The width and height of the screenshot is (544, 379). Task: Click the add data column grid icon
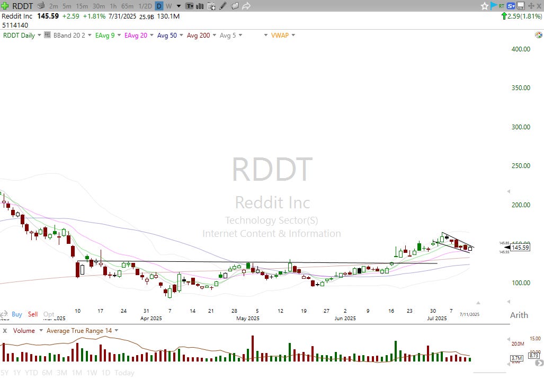(211, 6)
